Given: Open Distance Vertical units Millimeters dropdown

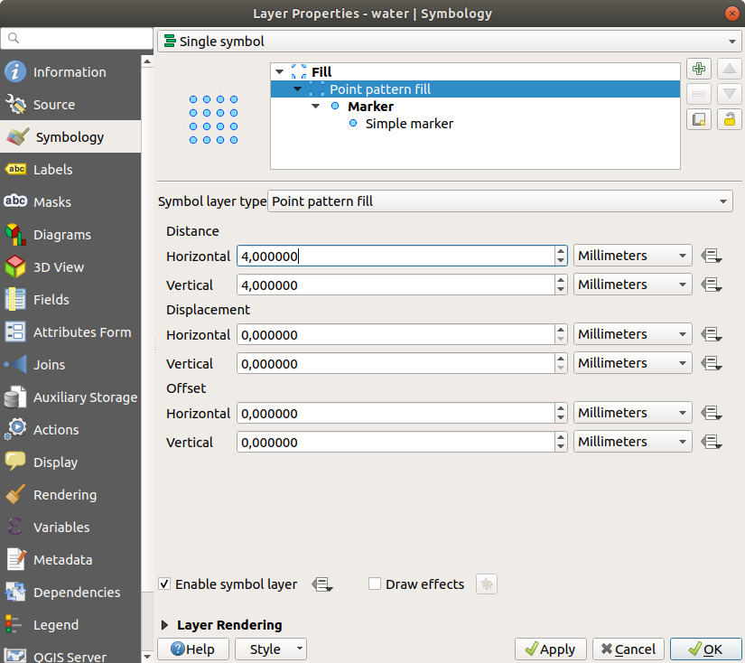Looking at the screenshot, I should pyautogui.click(x=632, y=285).
